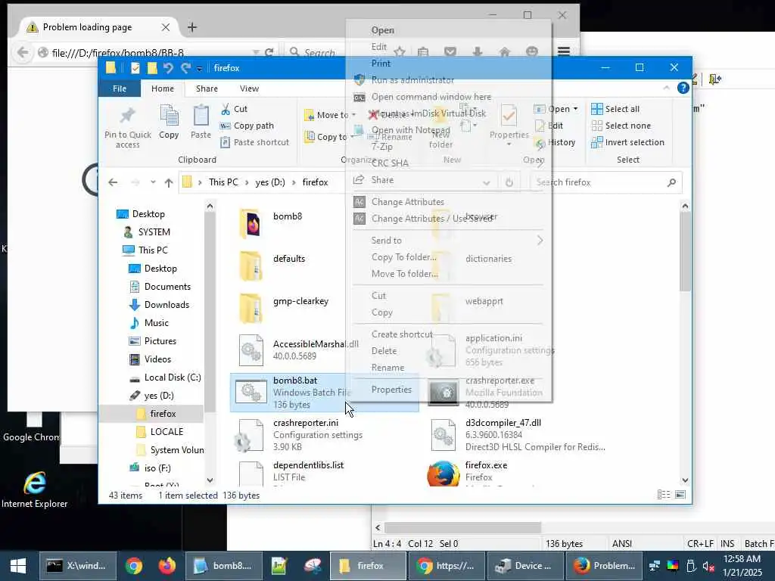The width and height of the screenshot is (775, 581).
Task: Open Customize Quick Access Toolbar dropdown
Action: point(199,68)
